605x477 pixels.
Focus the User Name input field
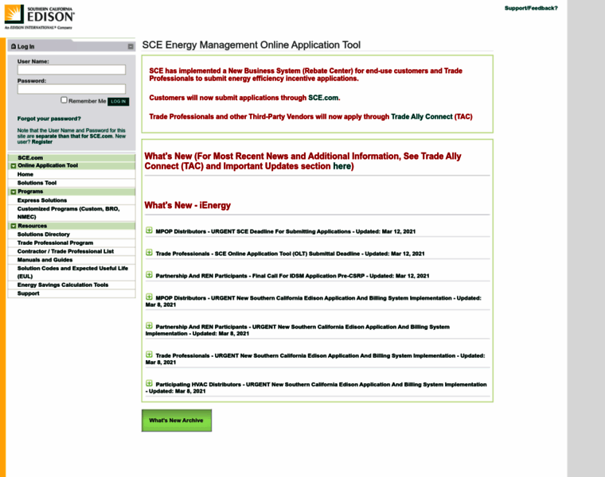point(72,70)
